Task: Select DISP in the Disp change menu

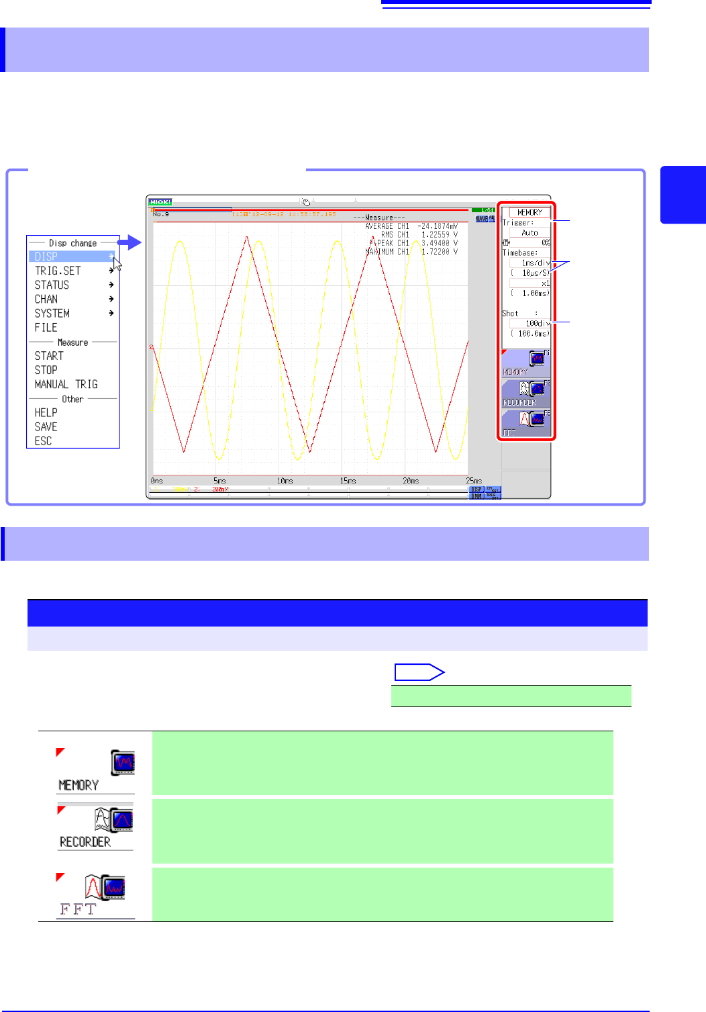Action: [x=73, y=257]
